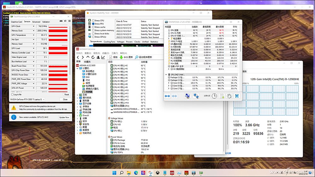Open AIDA64 graph chart icon
This screenshot has height=177, width=315.
pyautogui.click(x=103, y=57)
